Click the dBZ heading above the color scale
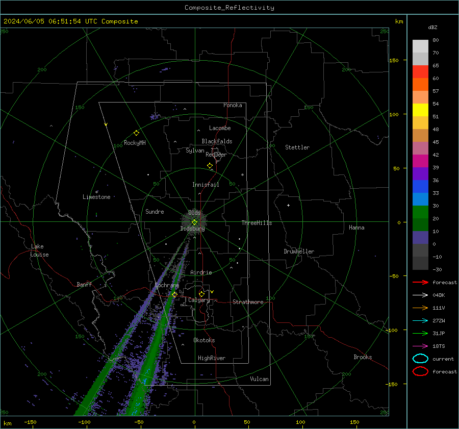The image size is (459, 429). pyautogui.click(x=432, y=28)
